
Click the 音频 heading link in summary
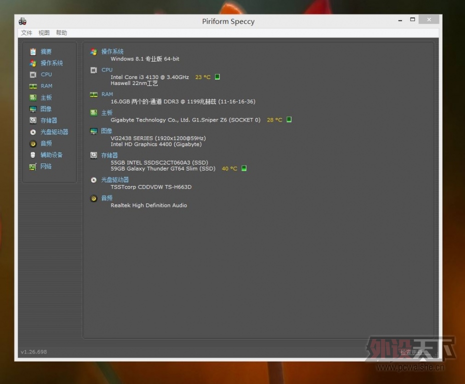pos(107,198)
